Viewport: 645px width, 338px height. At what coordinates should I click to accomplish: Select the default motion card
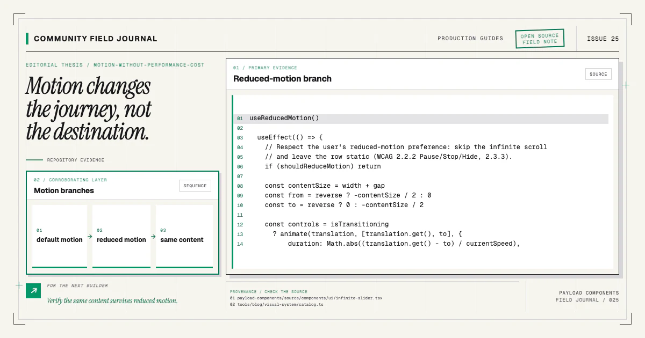[x=60, y=236]
